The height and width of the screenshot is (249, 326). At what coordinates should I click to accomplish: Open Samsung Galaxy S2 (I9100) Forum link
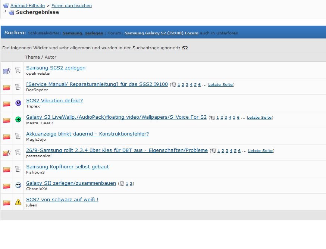162,33
